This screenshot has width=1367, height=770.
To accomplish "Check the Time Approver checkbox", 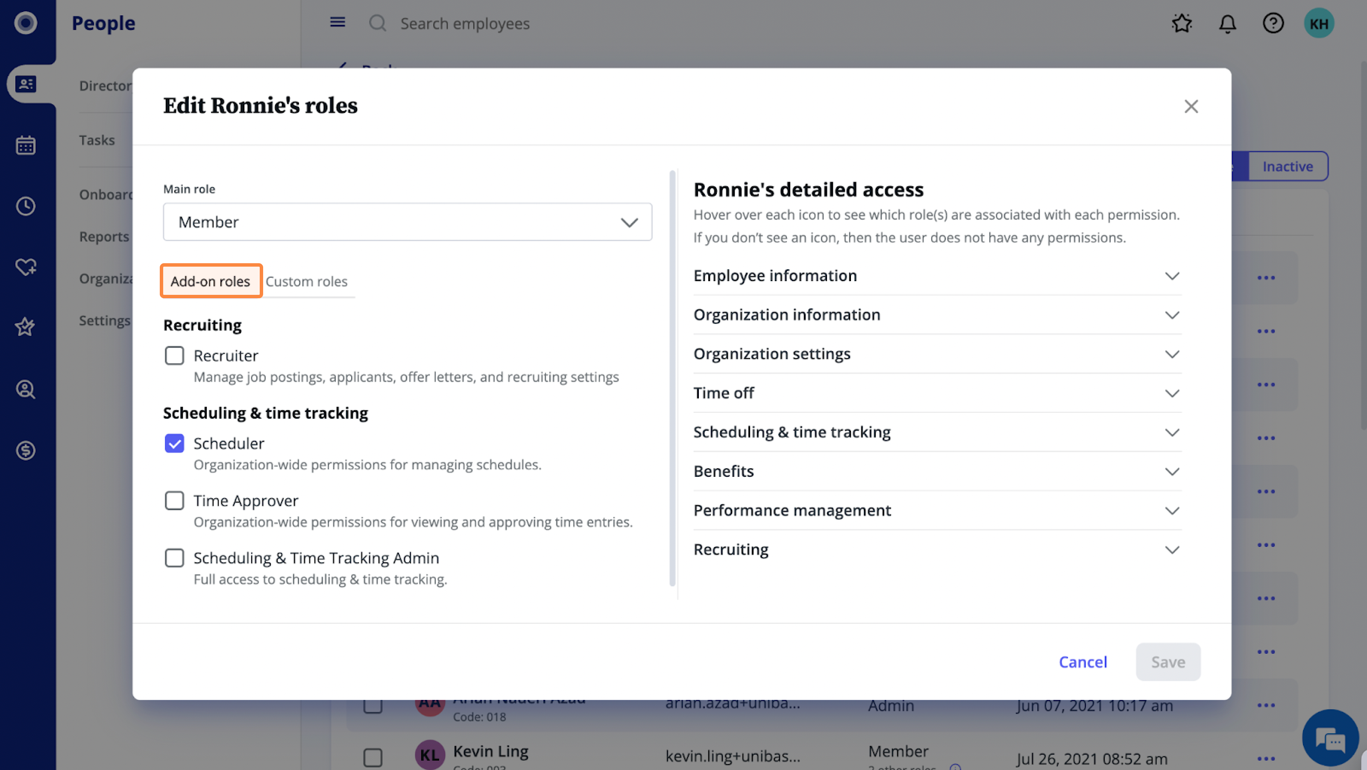I will [x=174, y=500].
